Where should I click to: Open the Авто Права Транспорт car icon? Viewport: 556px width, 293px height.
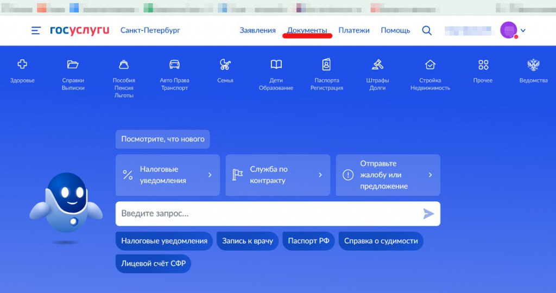[174, 64]
